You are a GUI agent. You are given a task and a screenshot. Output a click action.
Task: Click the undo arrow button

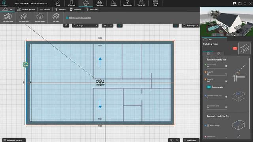pyautogui.click(x=104, y=26)
